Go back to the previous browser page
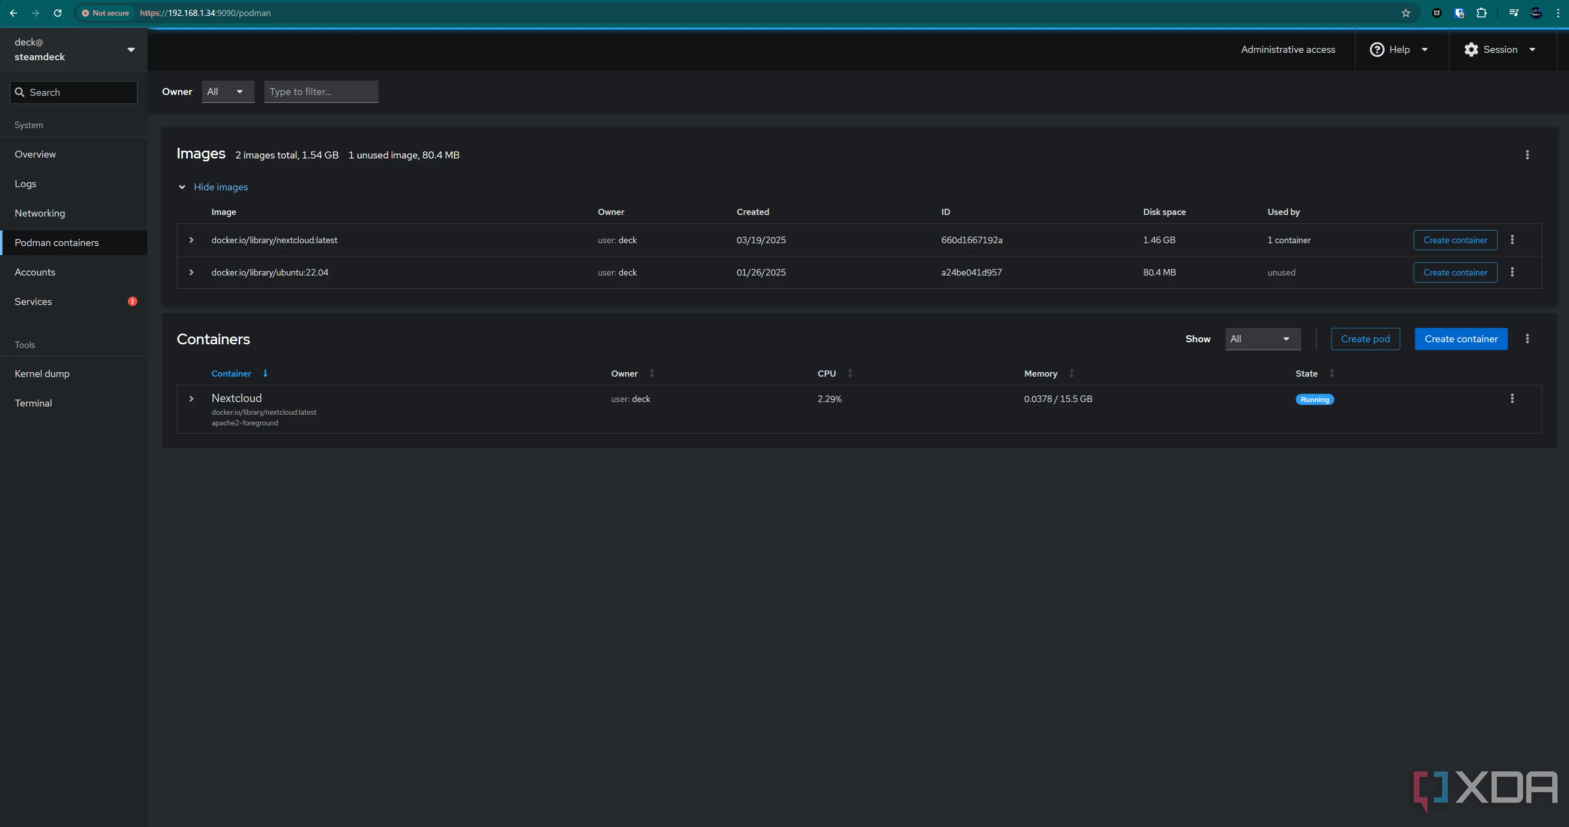Image resolution: width=1569 pixels, height=827 pixels. (x=14, y=13)
